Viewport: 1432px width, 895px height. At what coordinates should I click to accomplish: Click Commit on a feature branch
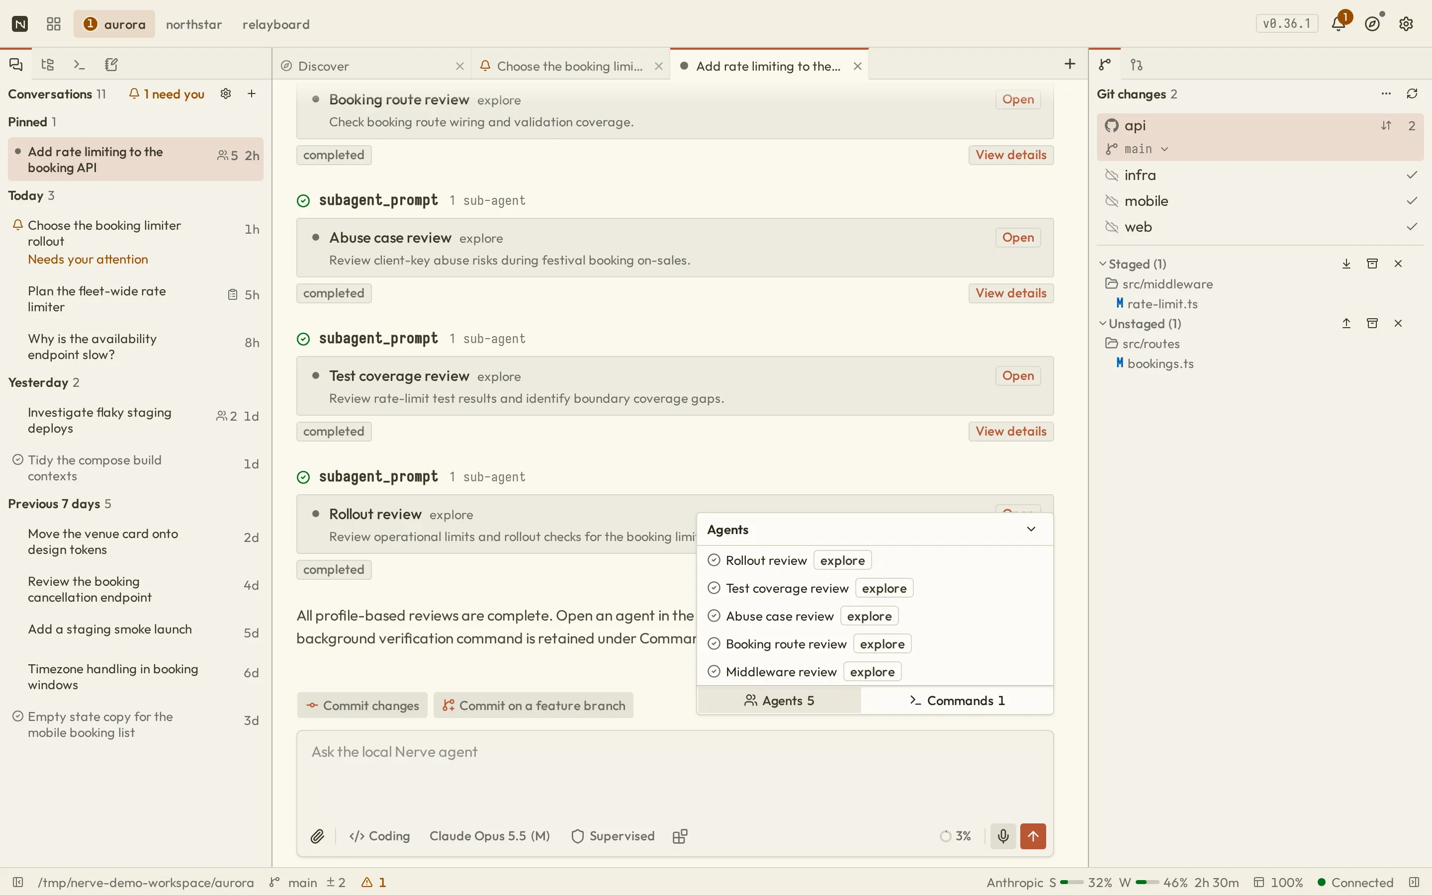coord(534,705)
